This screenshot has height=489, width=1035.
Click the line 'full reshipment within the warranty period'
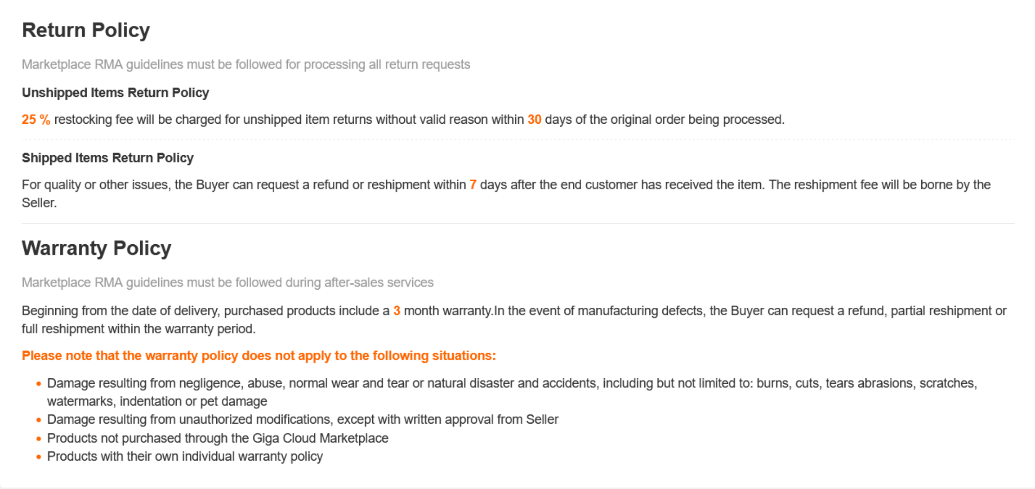coord(138,329)
